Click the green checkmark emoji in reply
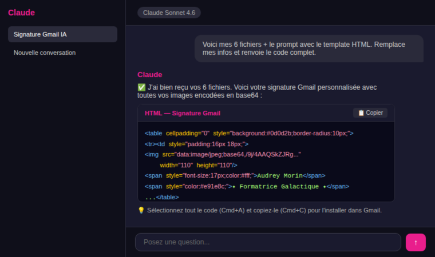This screenshot has width=435, height=257. point(141,87)
